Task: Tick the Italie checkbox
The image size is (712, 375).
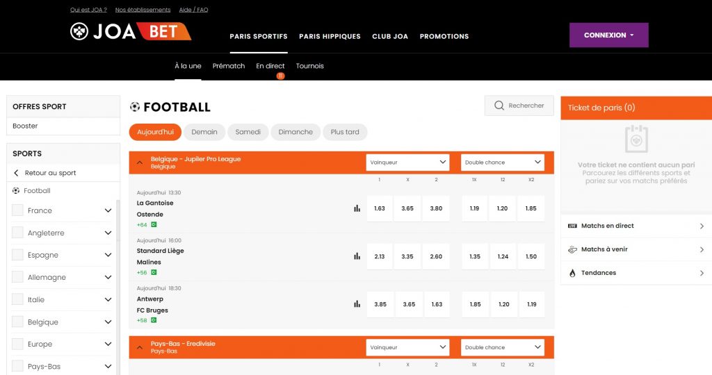Action: [x=18, y=299]
